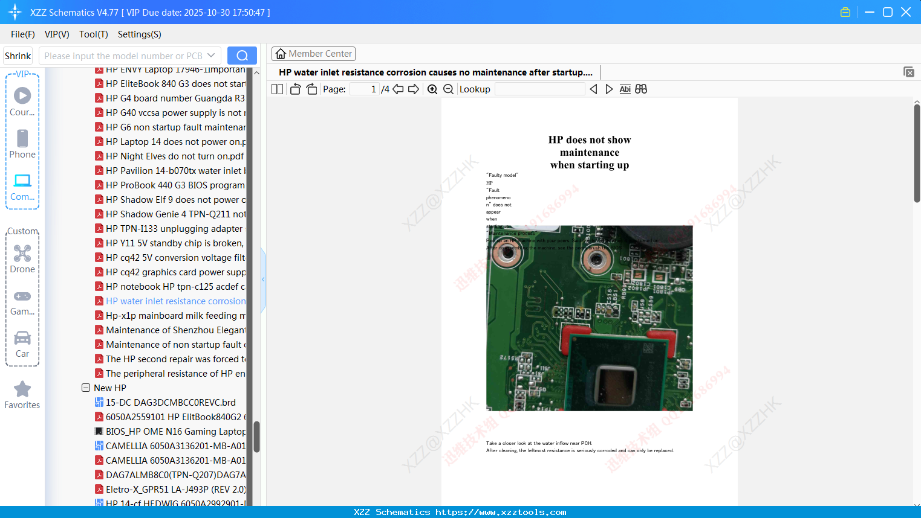
Task: Open Member Center home button
Action: (x=313, y=54)
